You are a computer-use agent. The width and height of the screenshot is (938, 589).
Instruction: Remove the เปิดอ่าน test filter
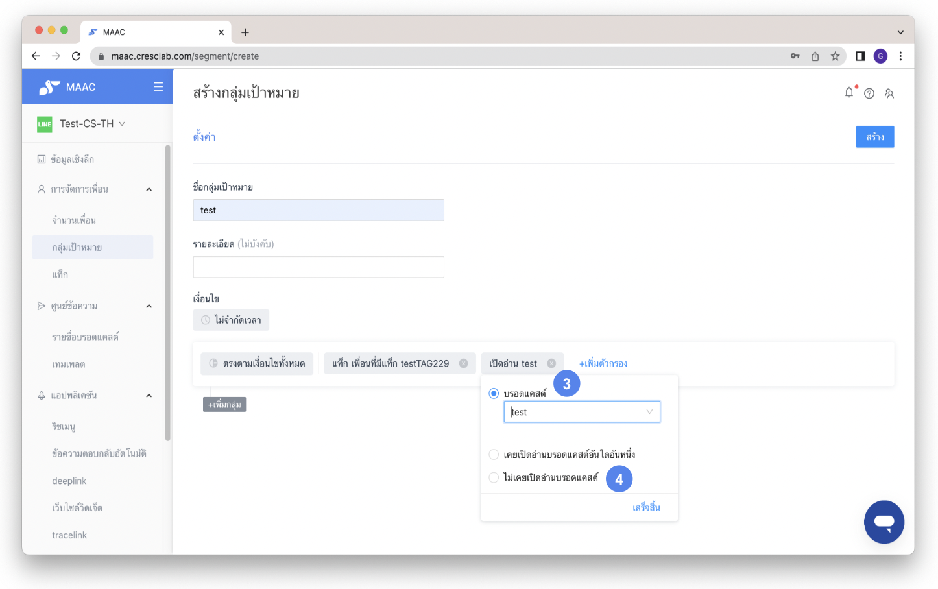pyautogui.click(x=551, y=363)
